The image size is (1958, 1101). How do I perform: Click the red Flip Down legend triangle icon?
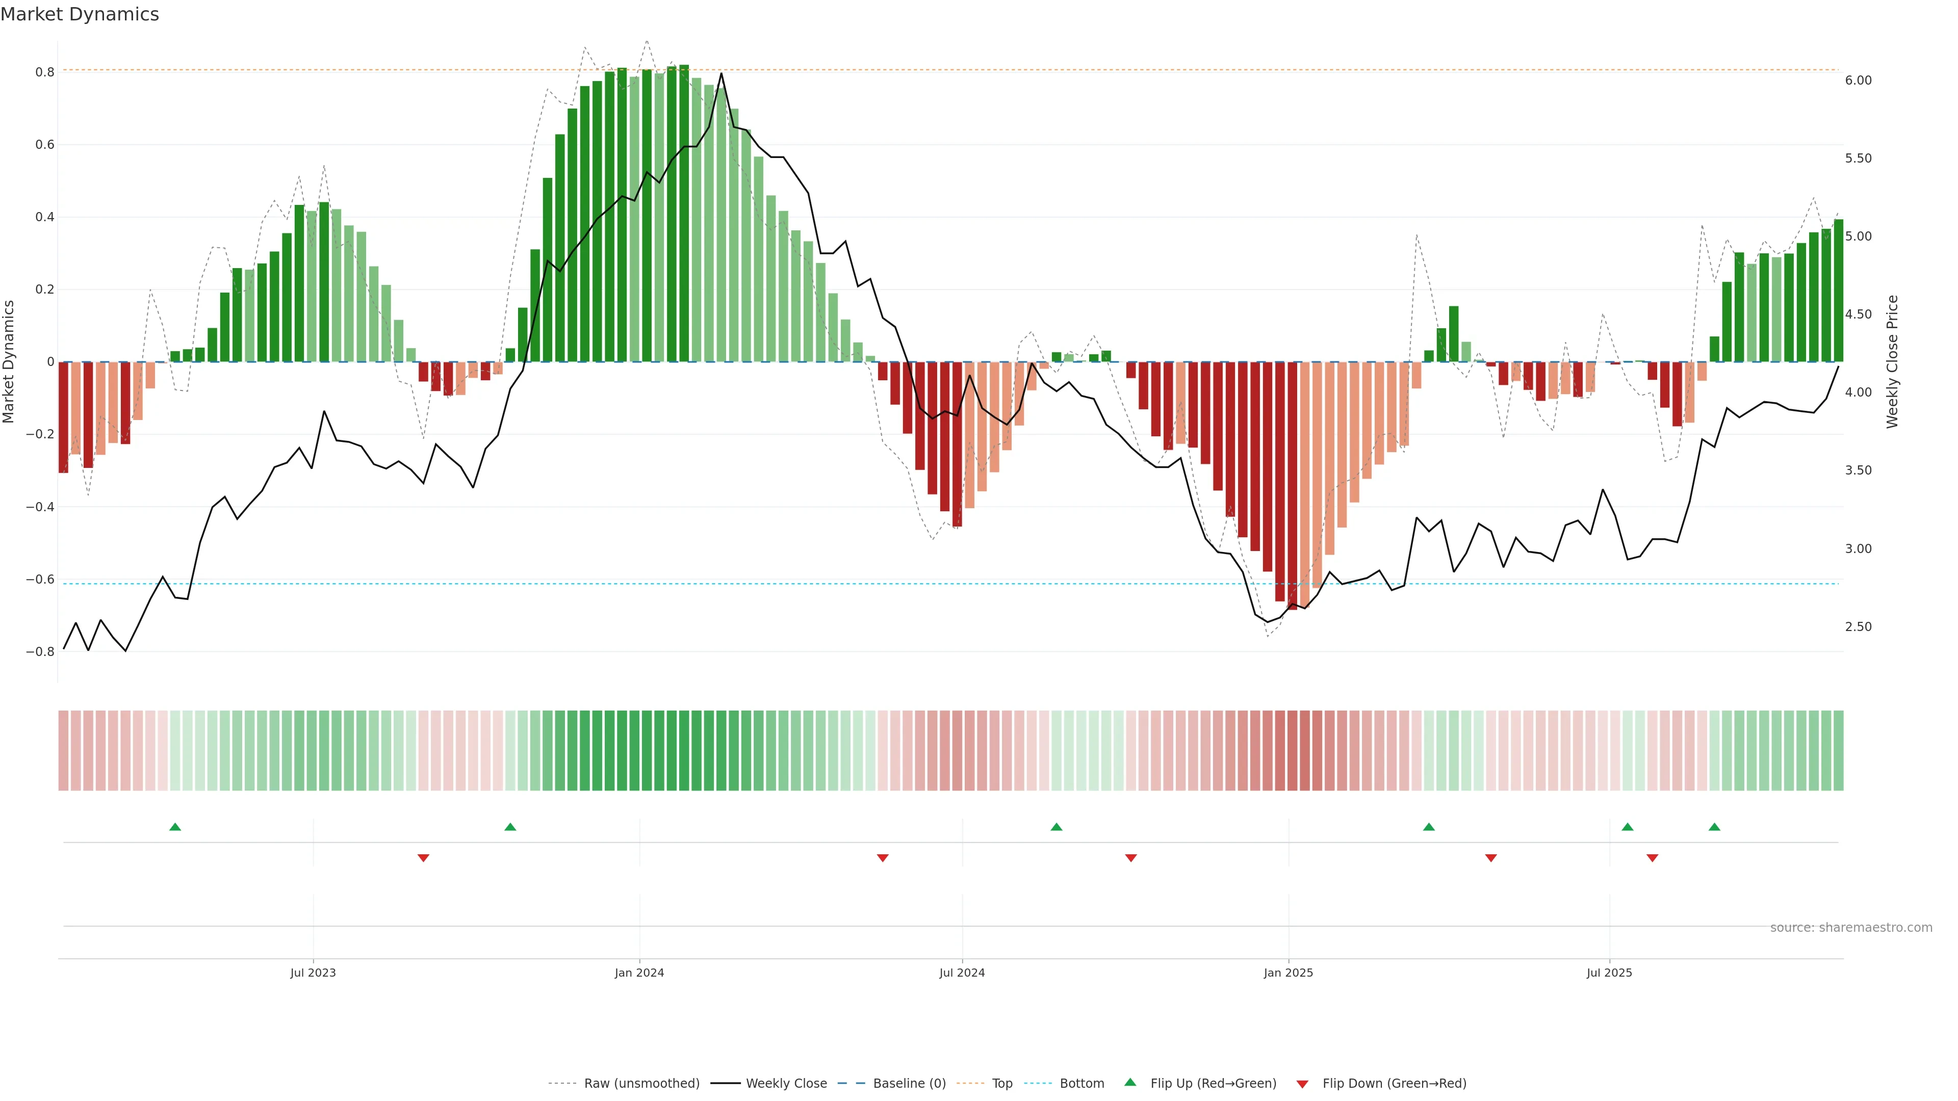tap(1302, 1084)
